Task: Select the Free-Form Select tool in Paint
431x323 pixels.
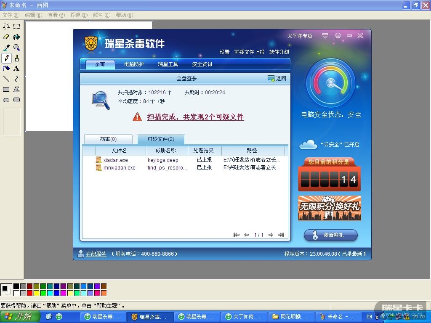Action: pos(6,26)
